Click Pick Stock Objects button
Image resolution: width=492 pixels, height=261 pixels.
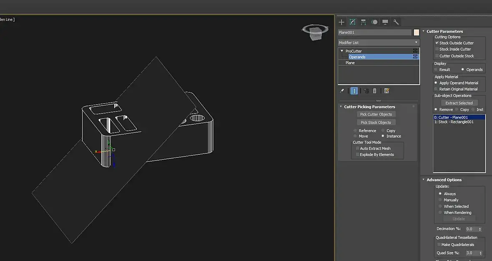(376, 122)
